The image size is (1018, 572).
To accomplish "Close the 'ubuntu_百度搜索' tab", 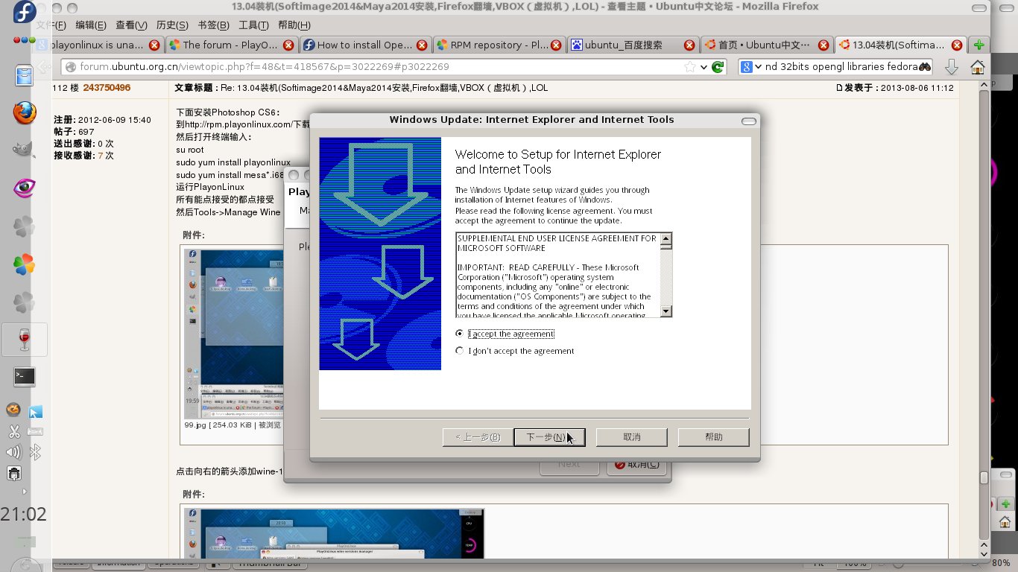I will (x=689, y=45).
